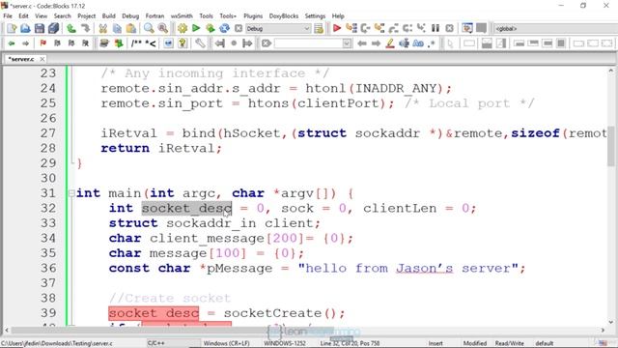Screen dimensions: 618x348
Task: Copy the selection with the toolbar icon
Action: pos(117,28)
